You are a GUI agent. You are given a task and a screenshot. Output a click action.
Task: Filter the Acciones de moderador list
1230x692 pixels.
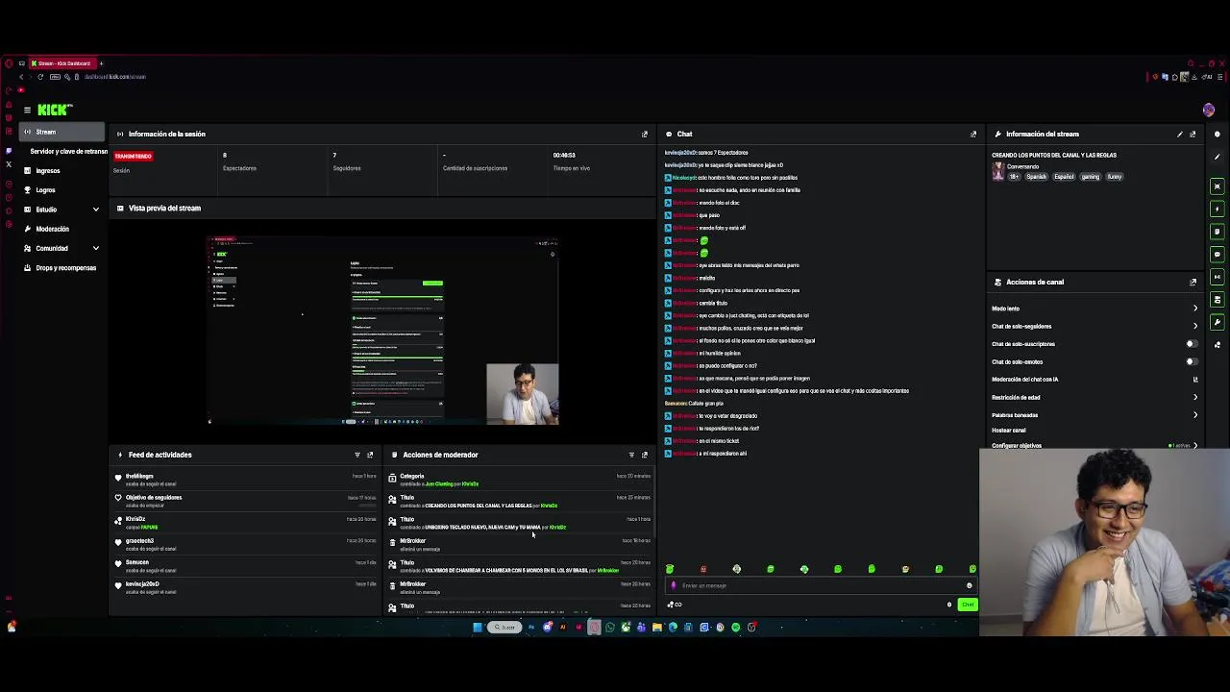click(x=631, y=455)
